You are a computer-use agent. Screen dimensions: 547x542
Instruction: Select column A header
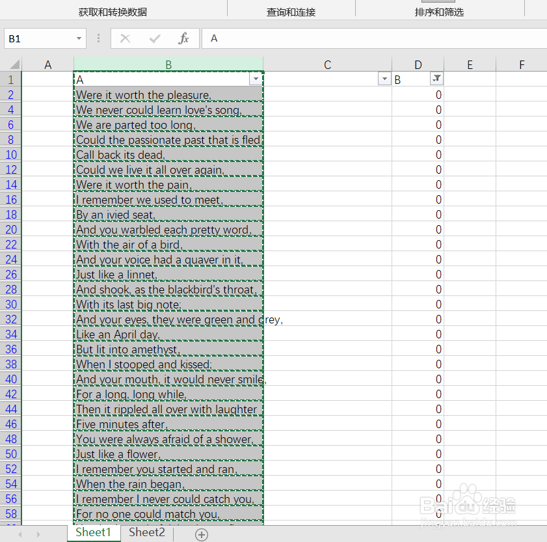tap(47, 64)
